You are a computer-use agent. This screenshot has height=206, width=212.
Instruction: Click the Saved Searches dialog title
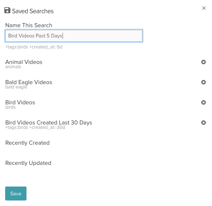click(33, 11)
